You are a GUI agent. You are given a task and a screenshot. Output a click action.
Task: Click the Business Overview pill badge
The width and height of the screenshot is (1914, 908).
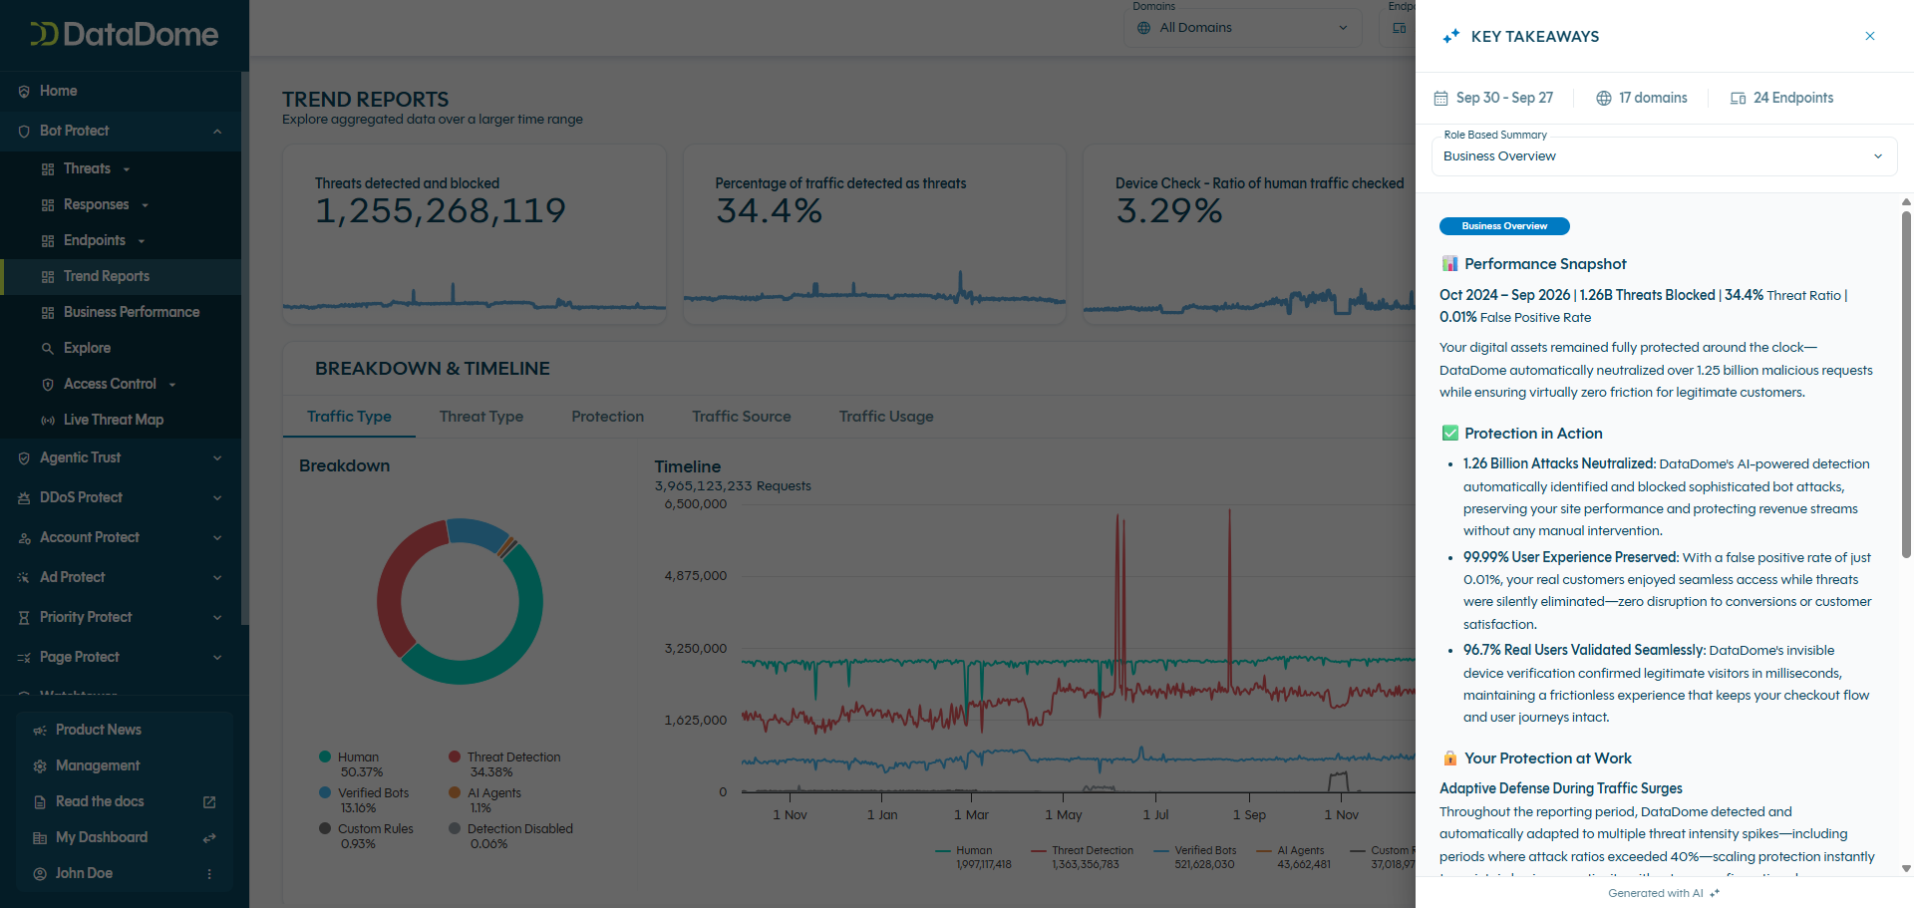[1504, 226]
